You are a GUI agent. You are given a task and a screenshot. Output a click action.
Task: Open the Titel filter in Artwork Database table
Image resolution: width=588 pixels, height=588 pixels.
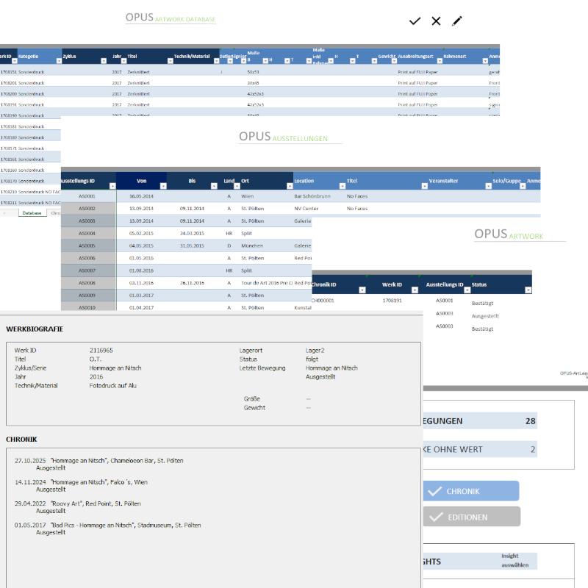click(x=171, y=61)
